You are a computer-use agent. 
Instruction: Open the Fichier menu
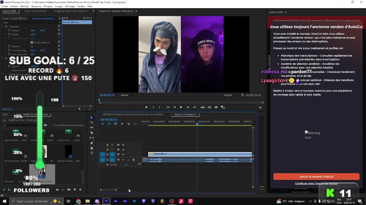click(5, 6)
